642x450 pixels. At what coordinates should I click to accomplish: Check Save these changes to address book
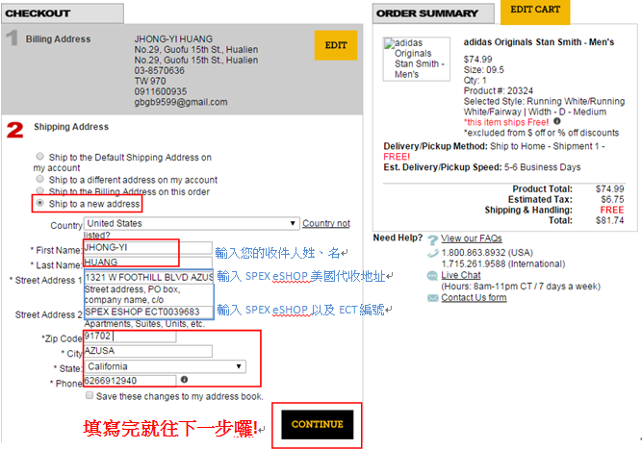[x=90, y=395]
